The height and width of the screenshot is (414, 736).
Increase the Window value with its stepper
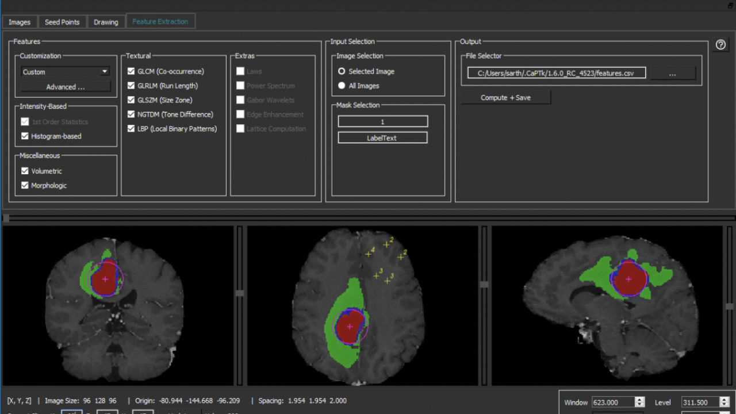click(x=640, y=400)
